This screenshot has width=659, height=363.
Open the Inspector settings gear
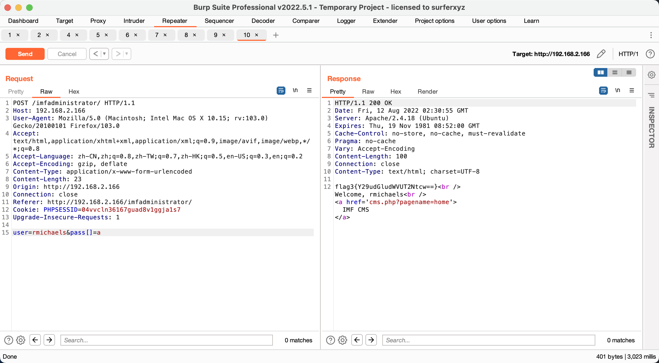tap(651, 75)
